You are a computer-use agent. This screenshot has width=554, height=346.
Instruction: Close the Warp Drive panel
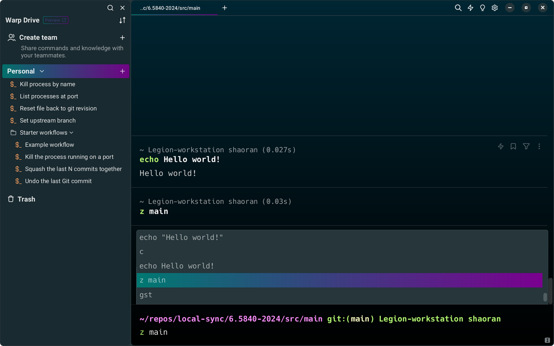pos(122,8)
